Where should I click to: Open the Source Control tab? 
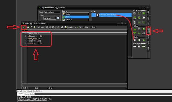click(30, 94)
